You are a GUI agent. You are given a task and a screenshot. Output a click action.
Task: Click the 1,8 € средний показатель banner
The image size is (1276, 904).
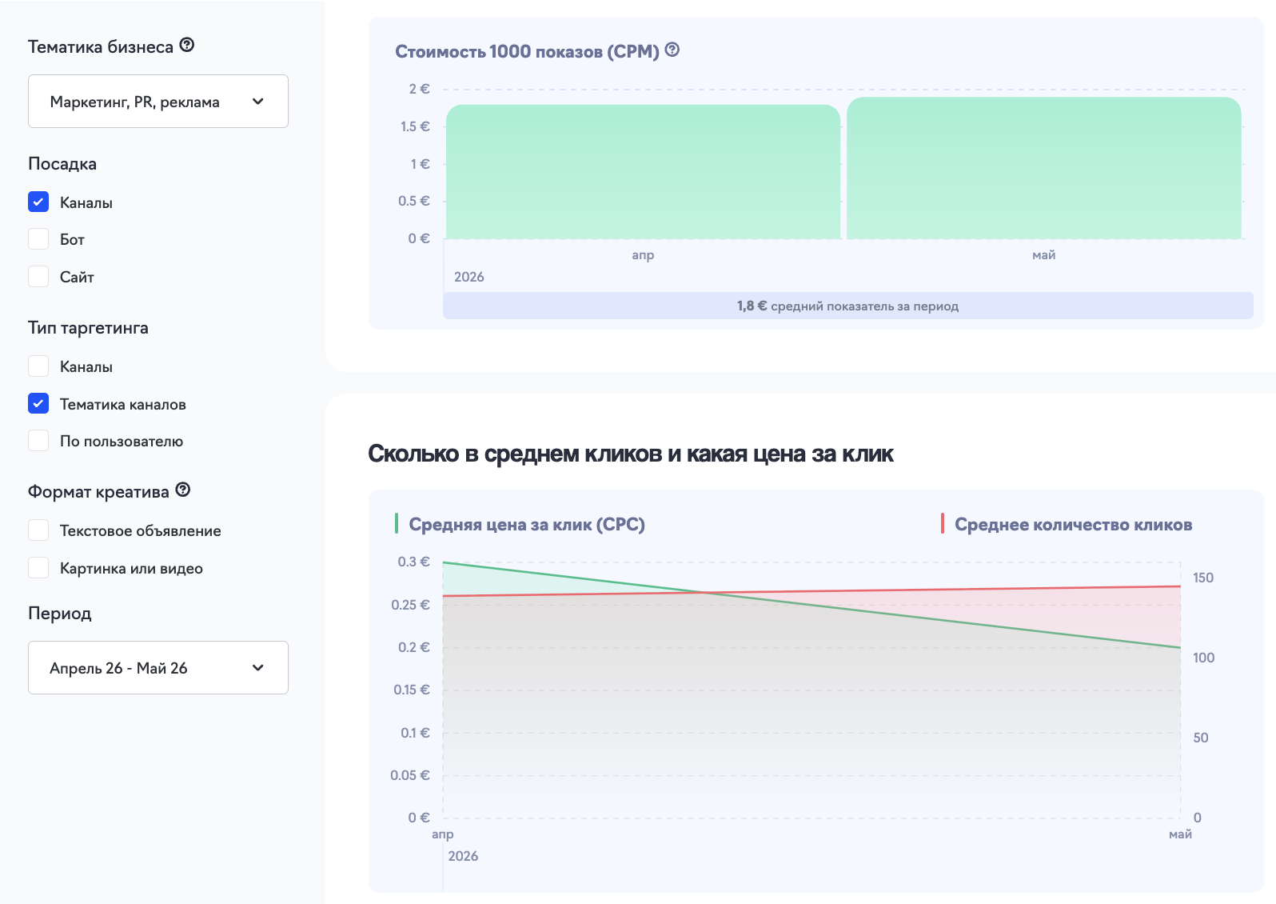848,306
